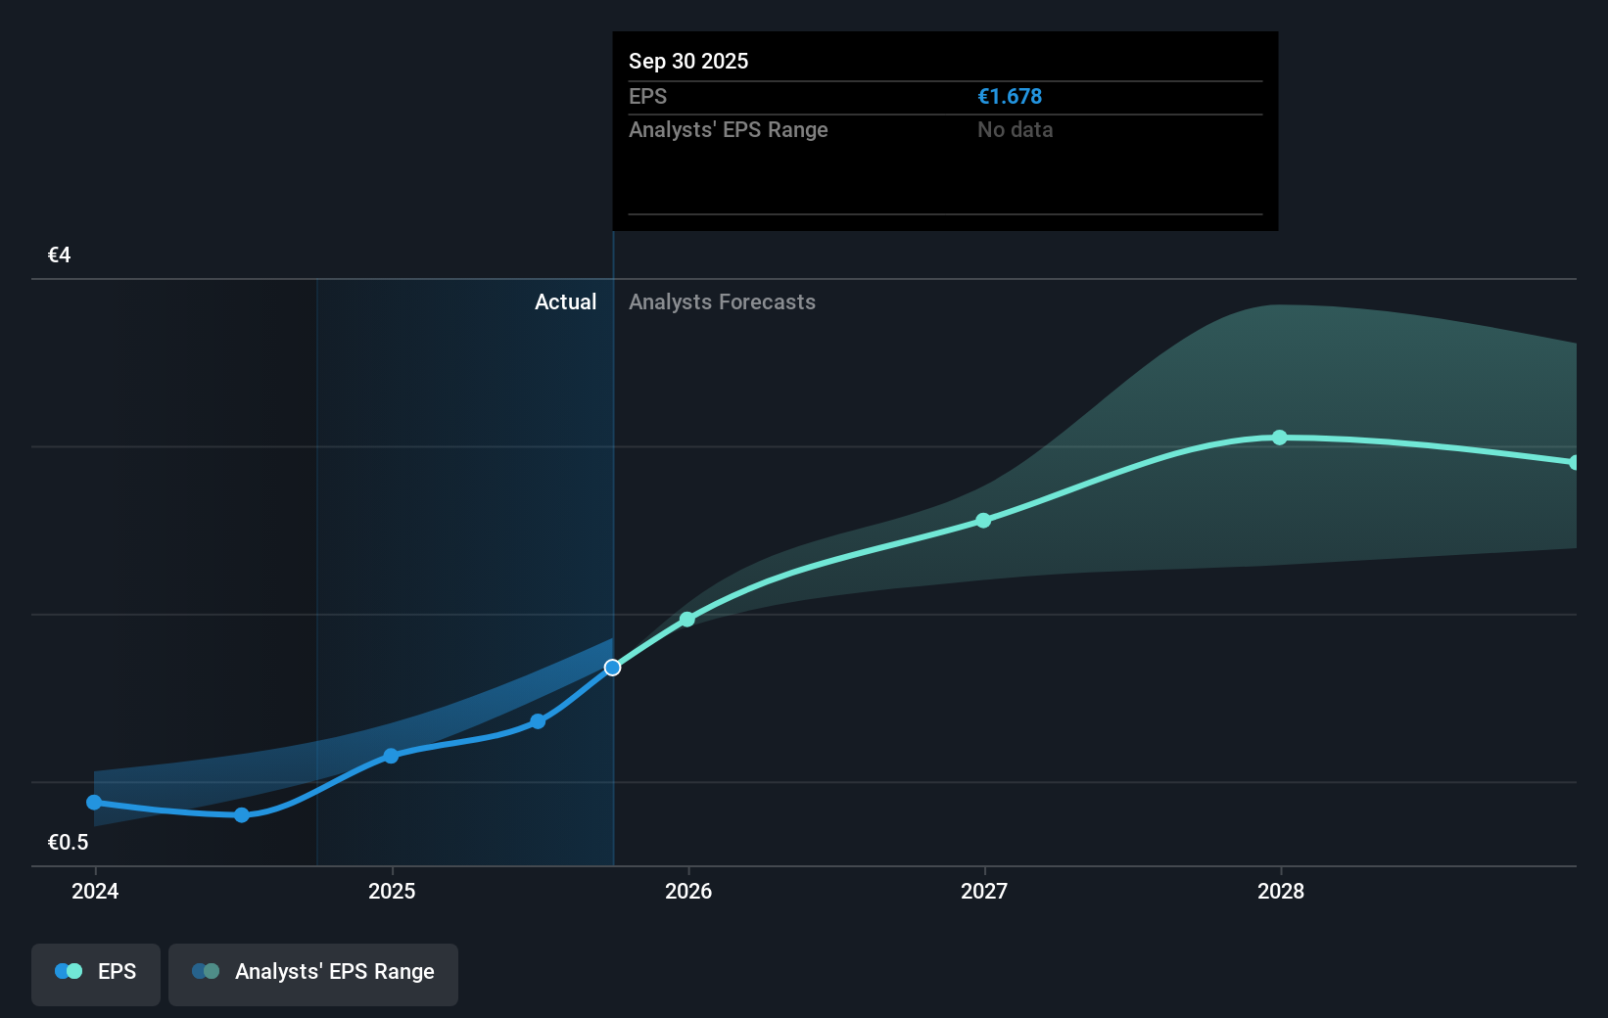The height and width of the screenshot is (1018, 1608).
Task: Click the 'Analysts Forecasts' section label
Action: pyautogui.click(x=722, y=302)
